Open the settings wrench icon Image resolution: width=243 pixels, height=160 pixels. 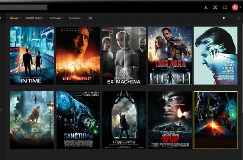pyautogui.click(x=215, y=7)
